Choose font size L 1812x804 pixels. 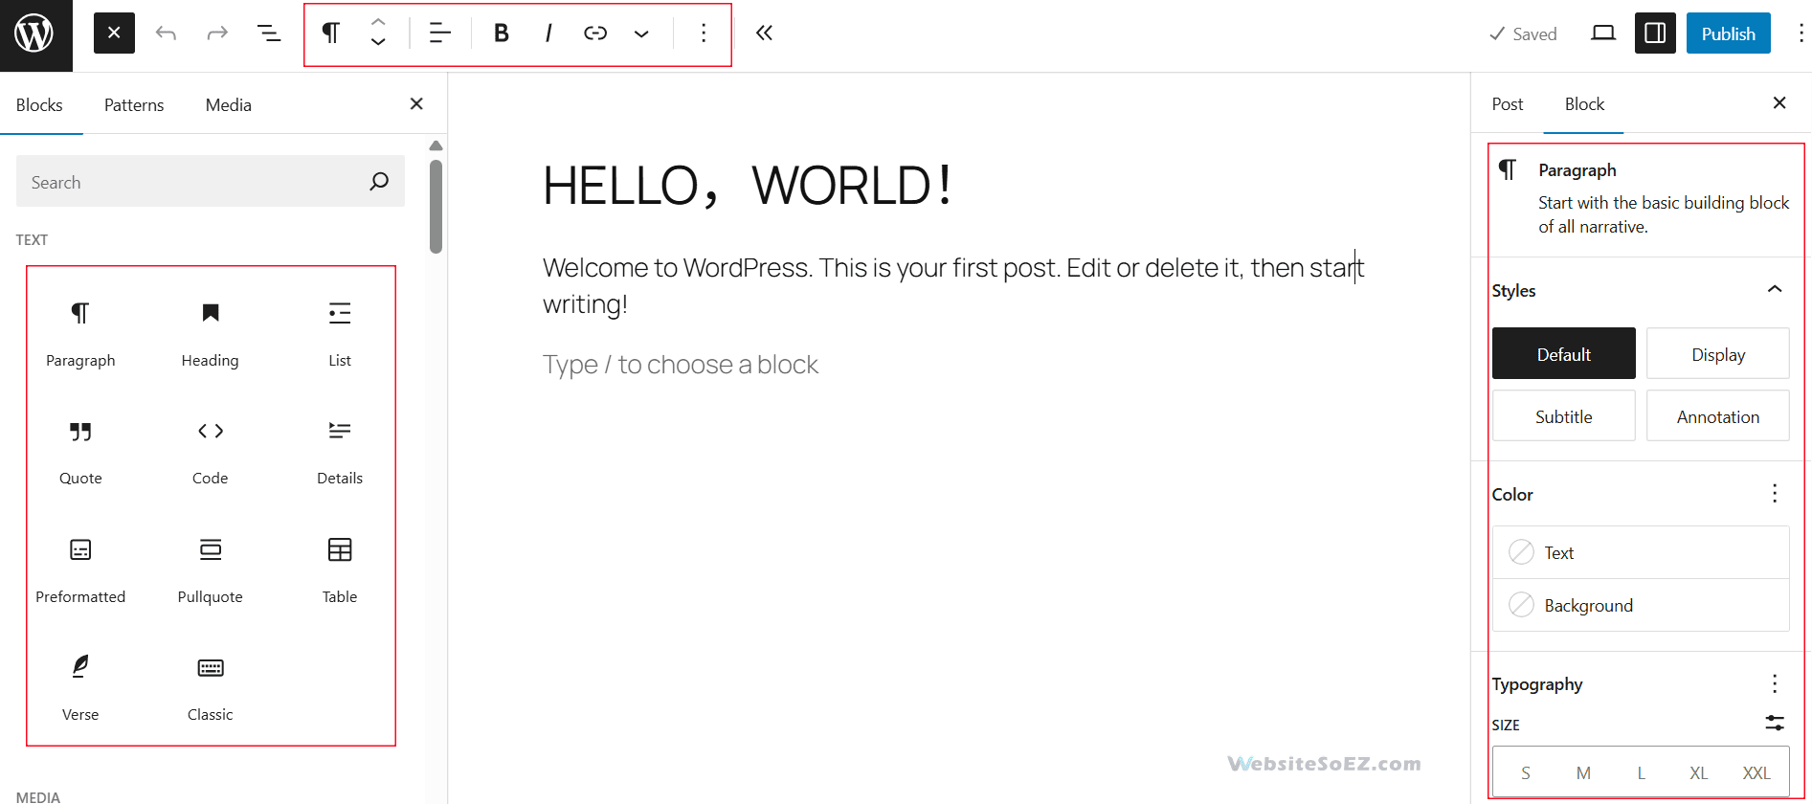coord(1641,773)
